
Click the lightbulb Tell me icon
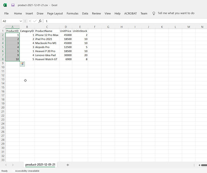[x=154, y=13]
